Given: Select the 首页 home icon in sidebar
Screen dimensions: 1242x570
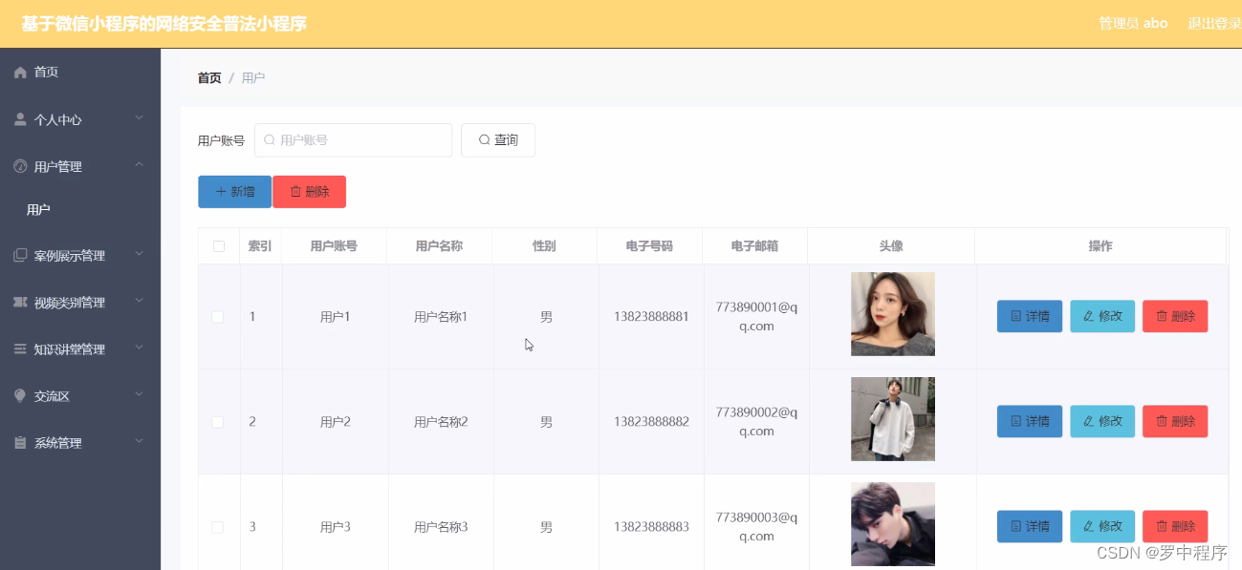Looking at the screenshot, I should [x=19, y=72].
